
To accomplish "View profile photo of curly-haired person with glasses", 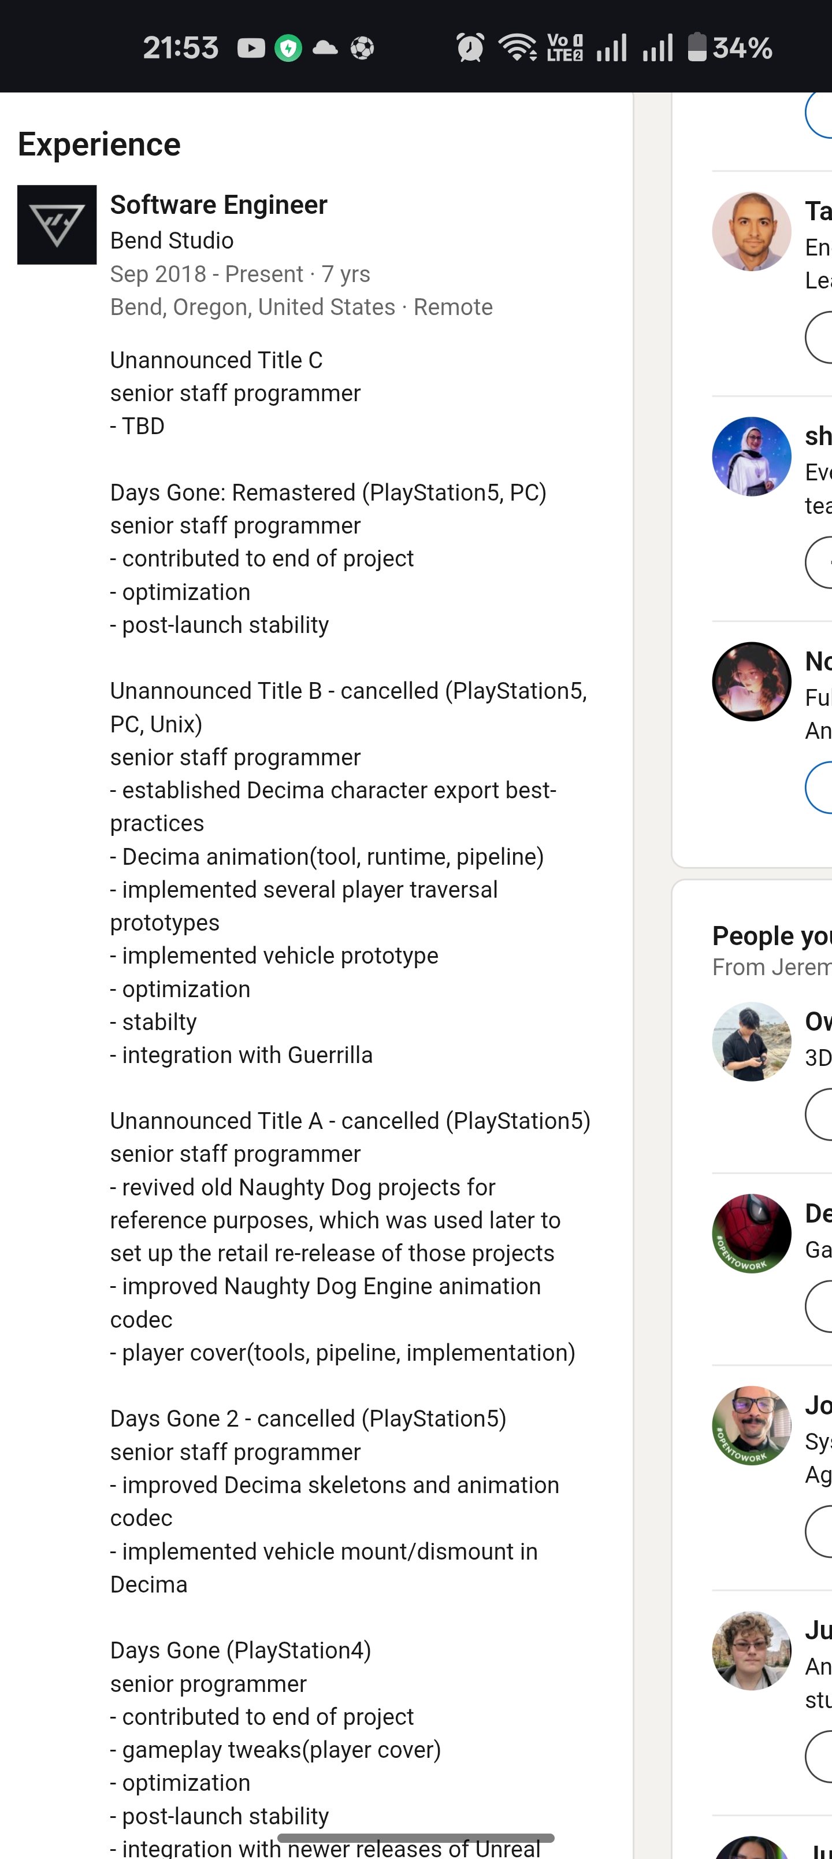I will click(751, 1650).
